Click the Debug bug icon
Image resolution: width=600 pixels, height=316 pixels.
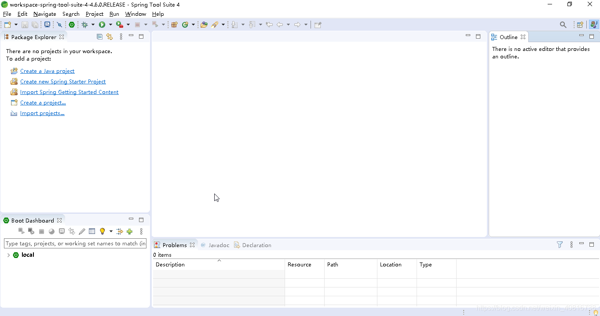[x=85, y=25]
